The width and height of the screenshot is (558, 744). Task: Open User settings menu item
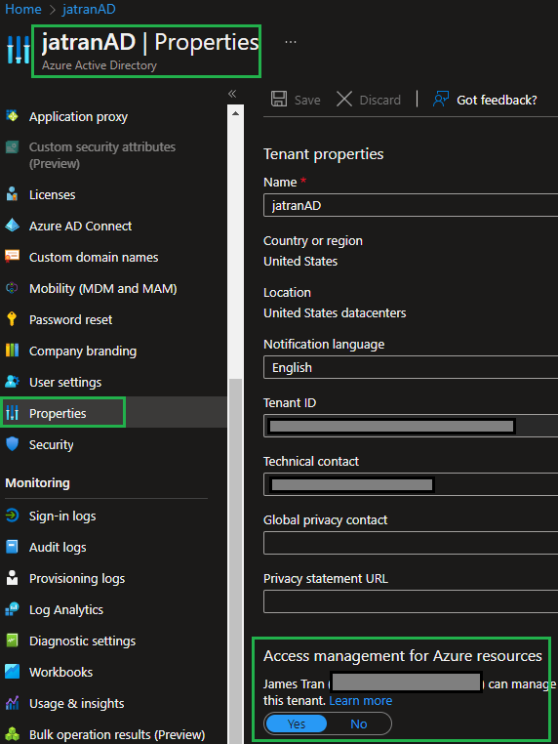pos(65,383)
